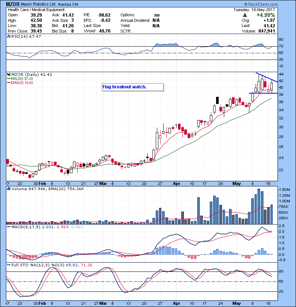Viewport: 296px width, 307px height.
Task: Click the Bid value 41.26
Action: click(68, 26)
